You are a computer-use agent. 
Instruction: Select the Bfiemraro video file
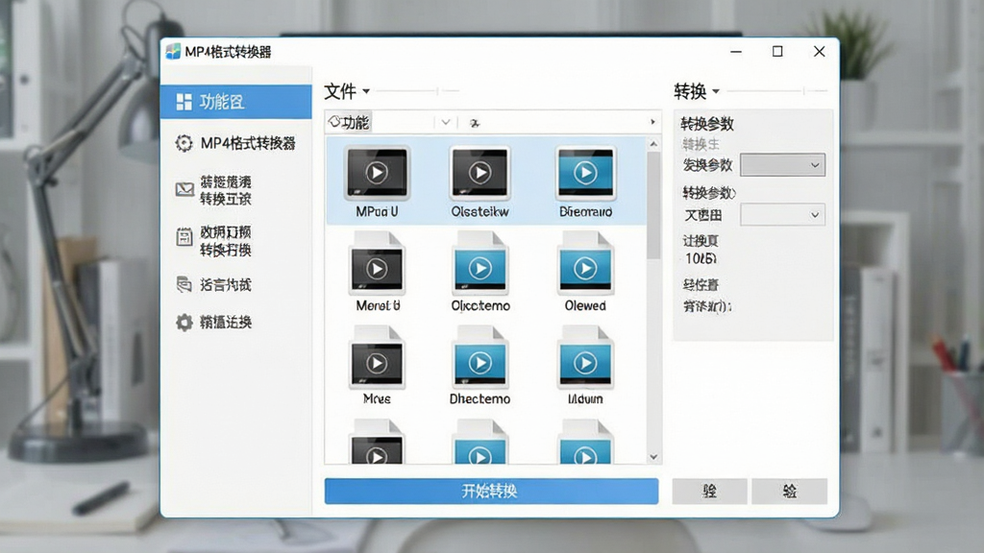pos(585,181)
